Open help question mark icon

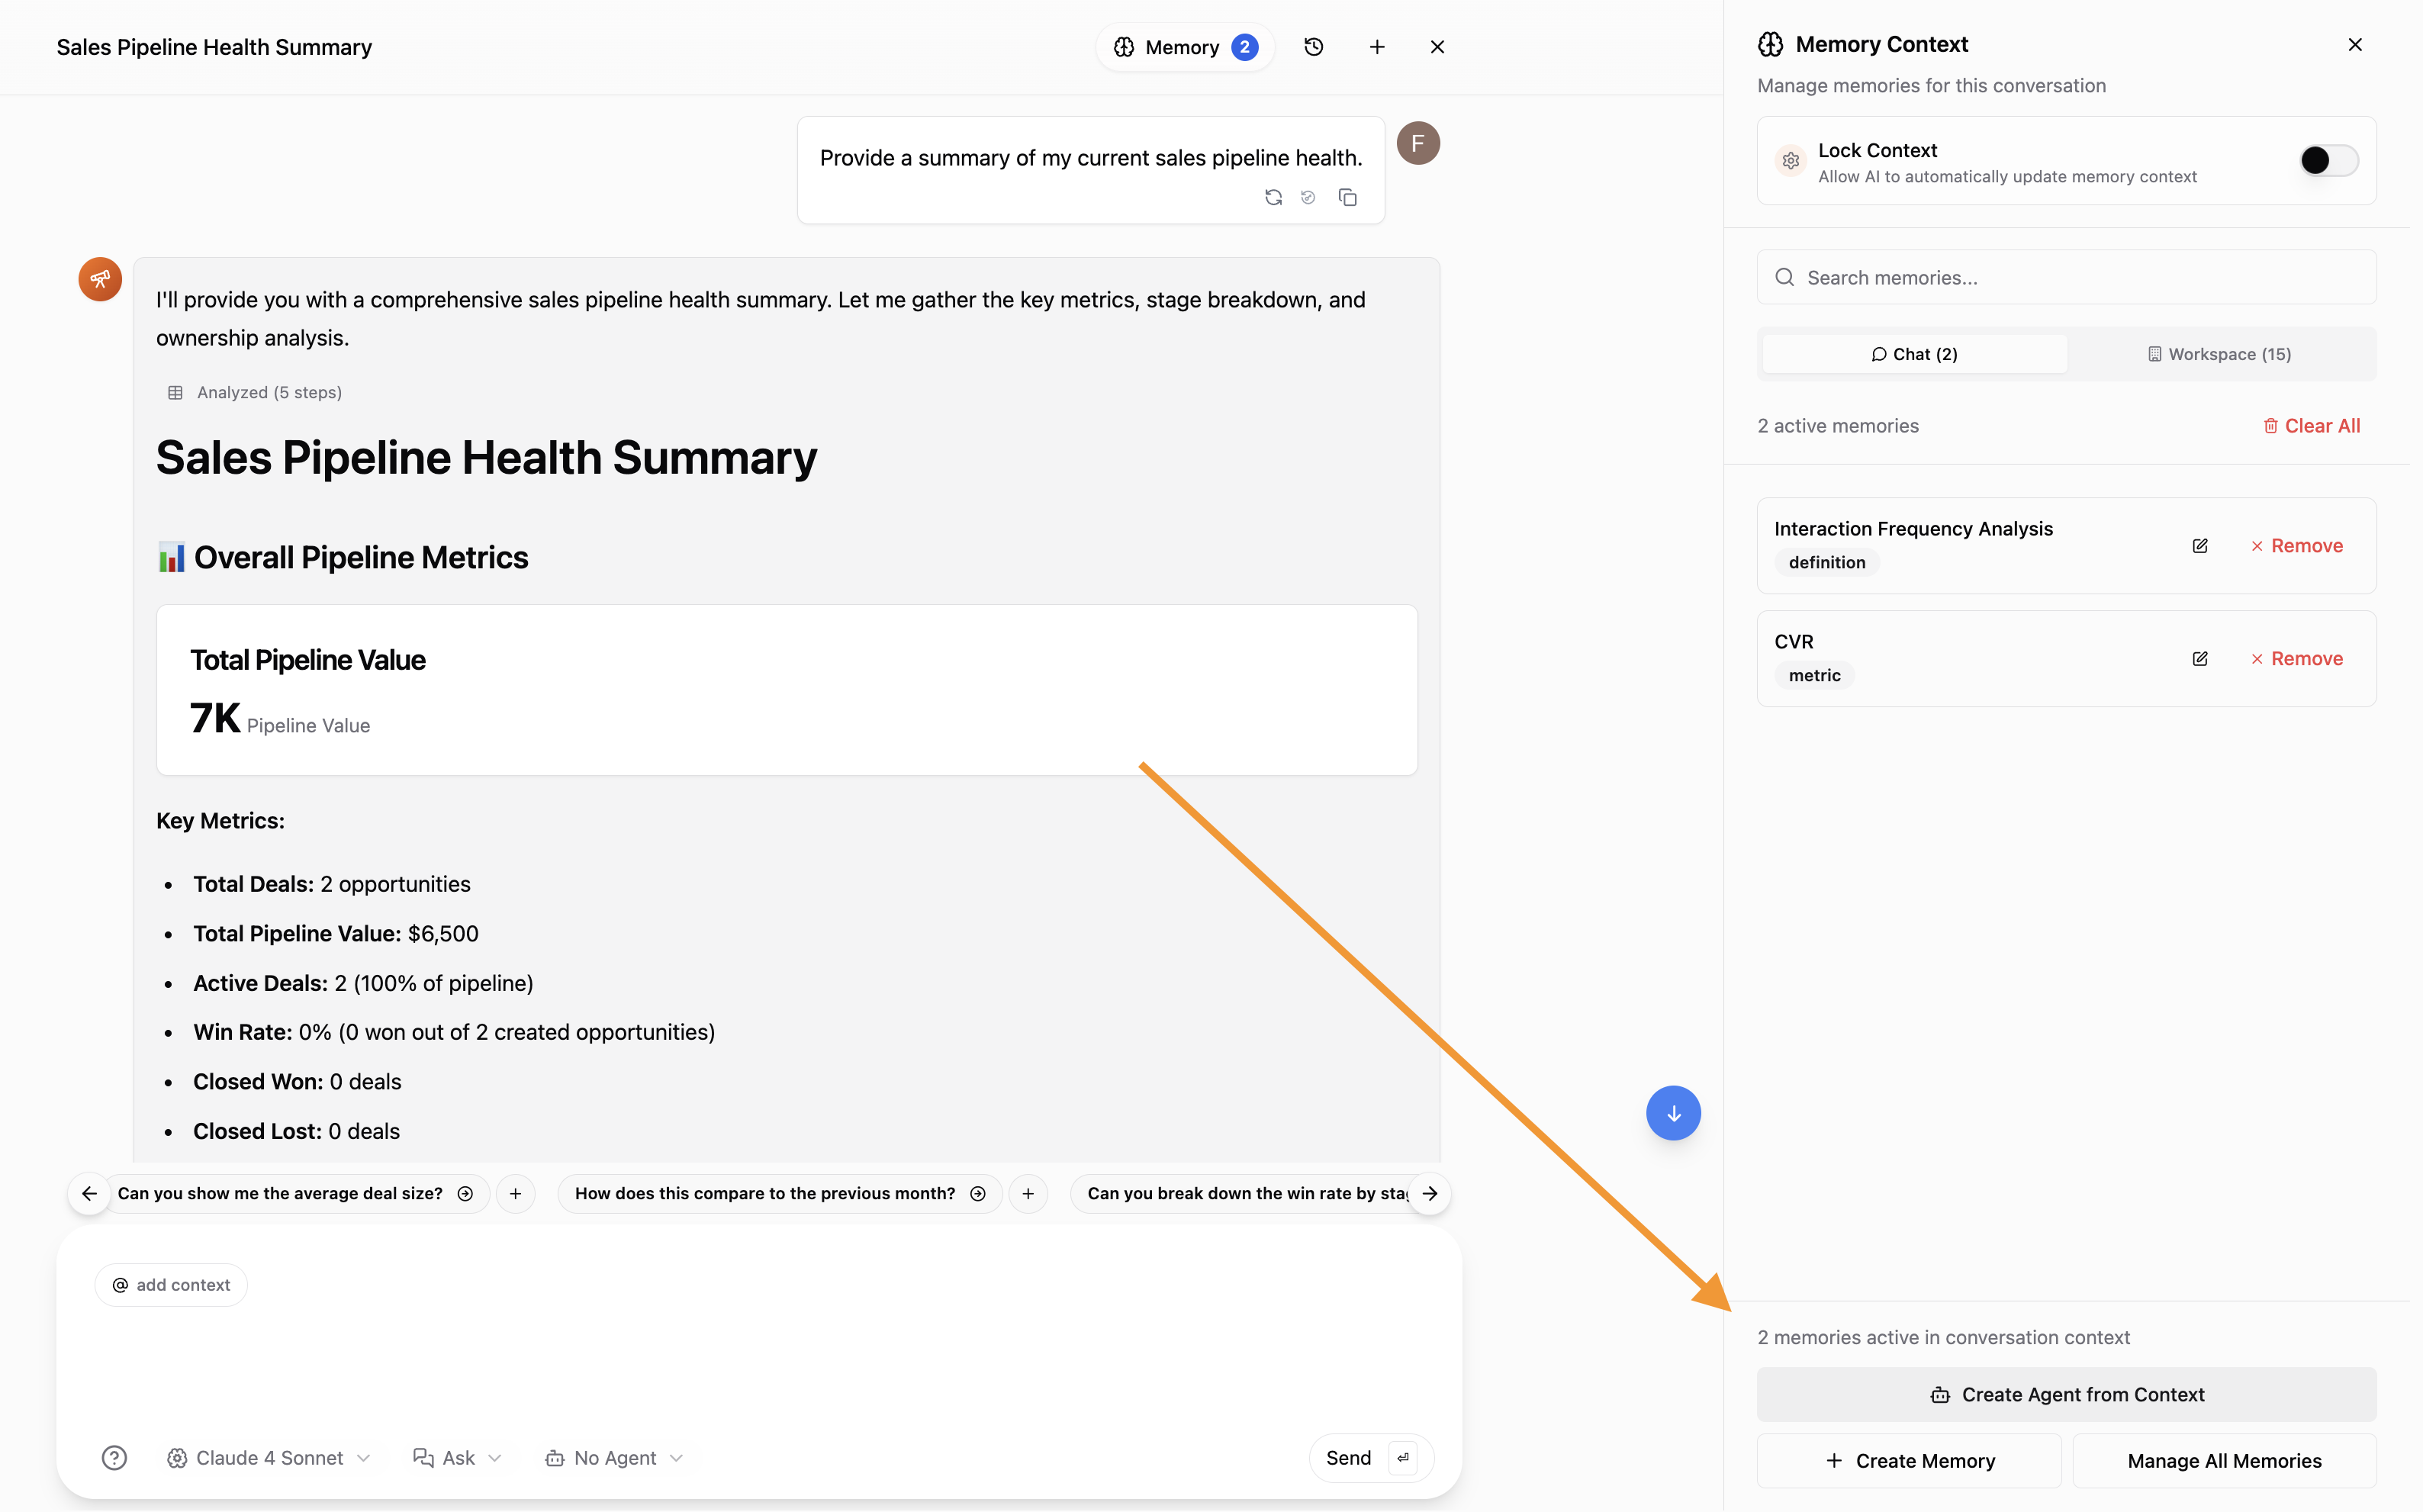pos(115,1458)
